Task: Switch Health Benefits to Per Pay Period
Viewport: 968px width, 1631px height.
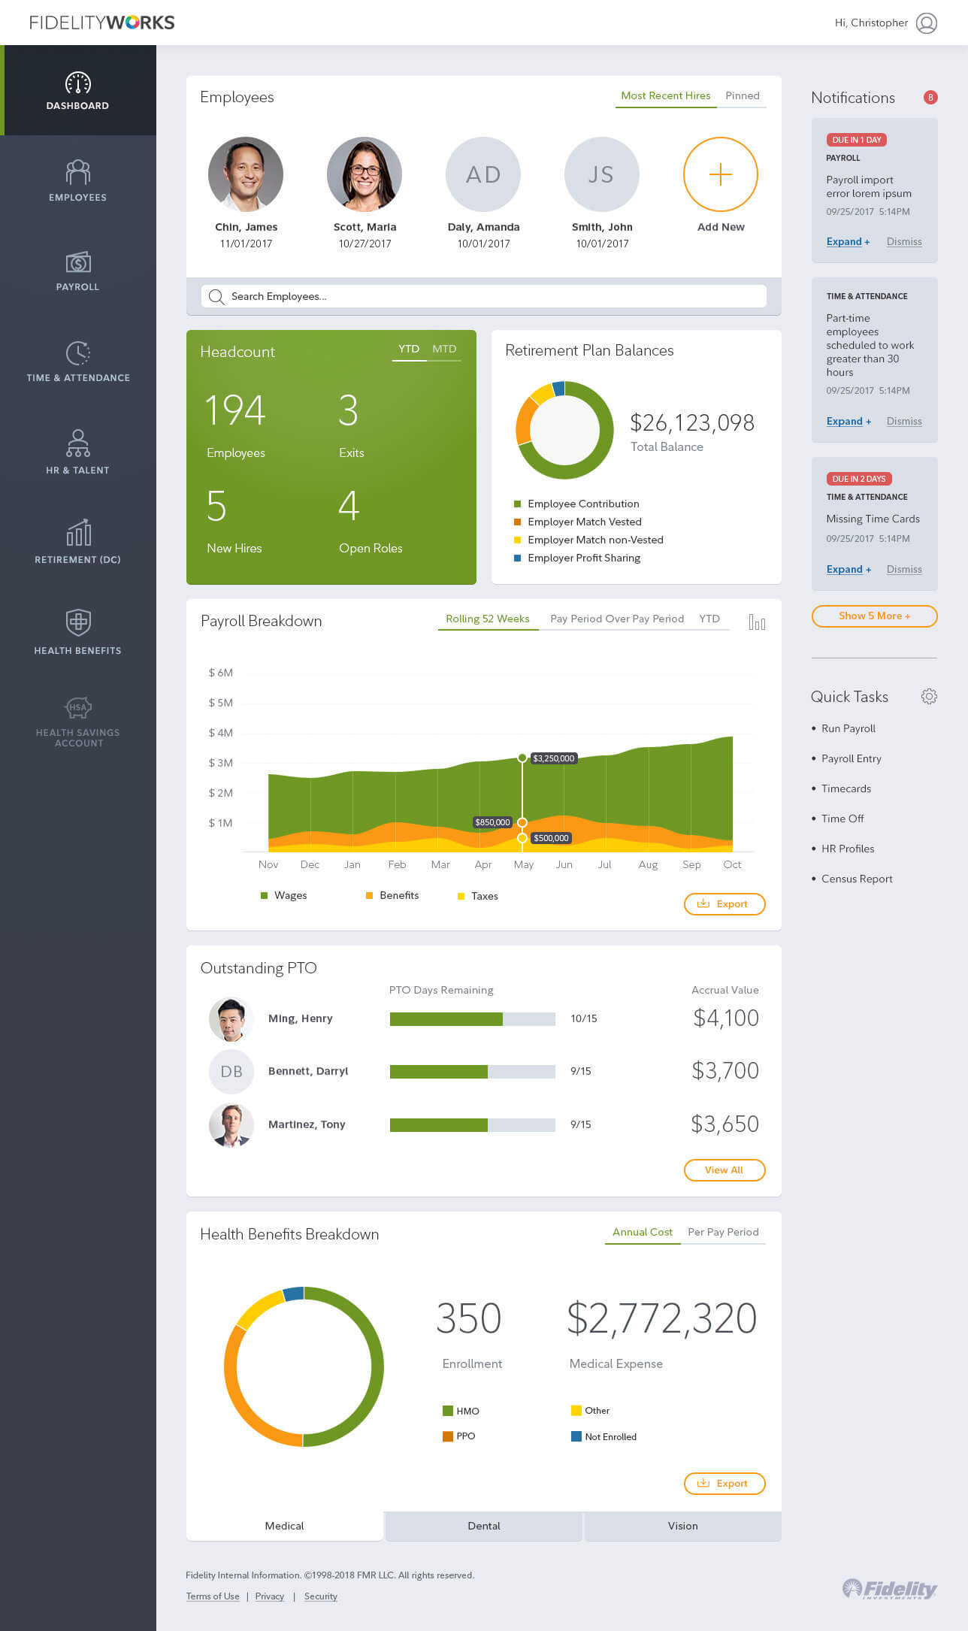Action: click(723, 1232)
